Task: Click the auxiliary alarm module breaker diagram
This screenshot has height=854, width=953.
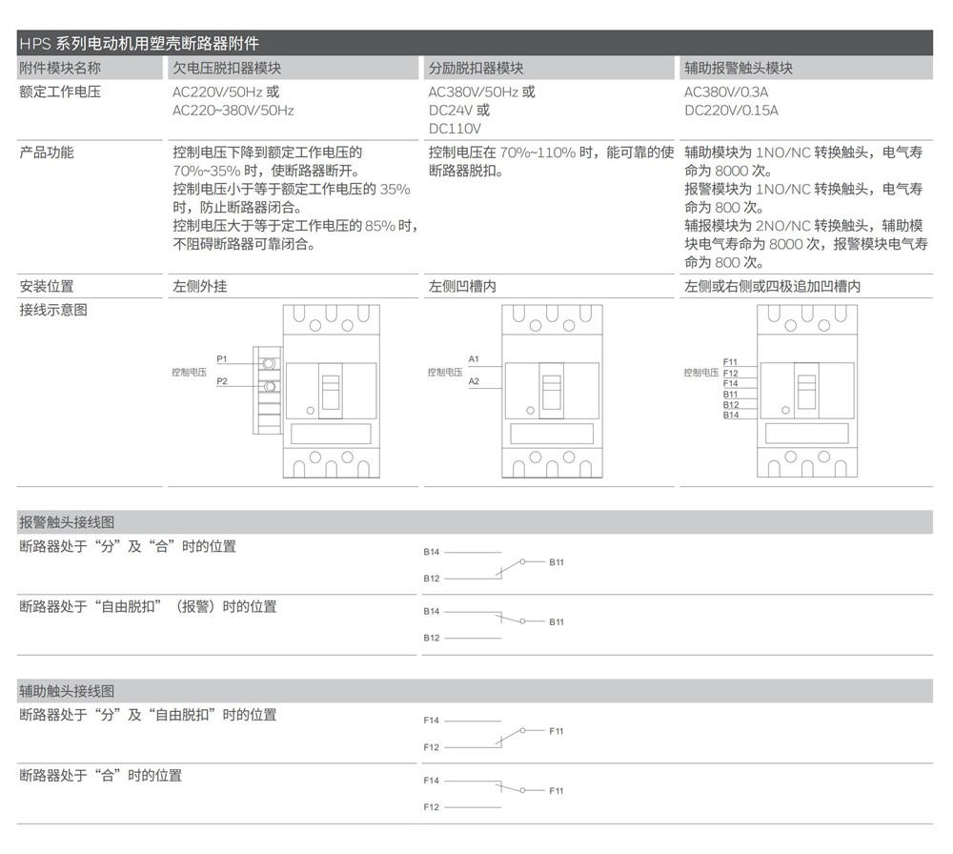Action: [x=805, y=391]
